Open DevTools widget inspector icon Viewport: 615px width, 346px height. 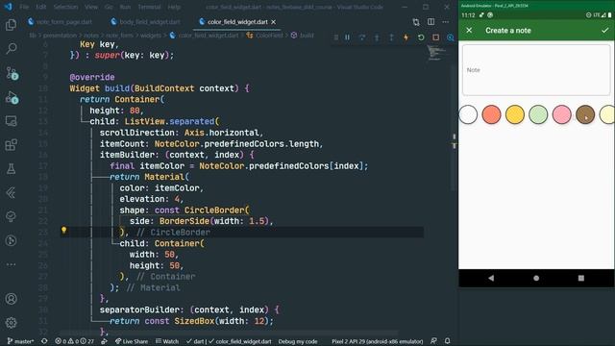click(x=451, y=37)
